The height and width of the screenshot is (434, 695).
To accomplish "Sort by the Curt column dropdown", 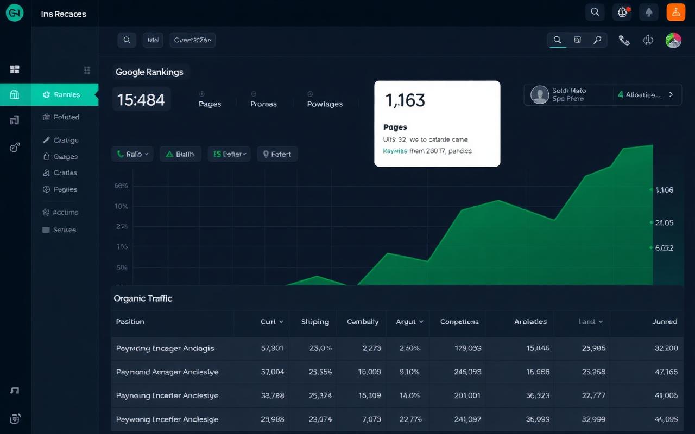I will [x=272, y=322].
